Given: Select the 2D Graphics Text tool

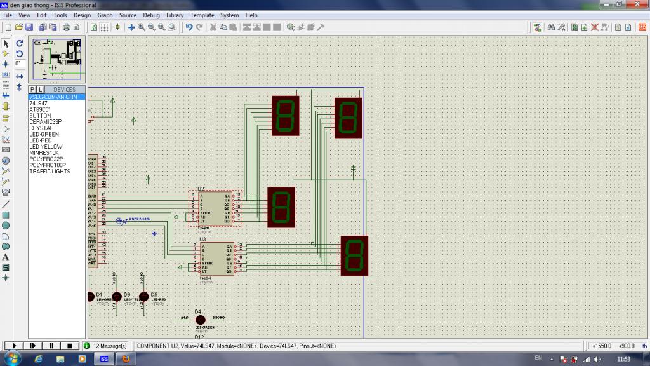Looking at the screenshot, I should click(x=6, y=257).
